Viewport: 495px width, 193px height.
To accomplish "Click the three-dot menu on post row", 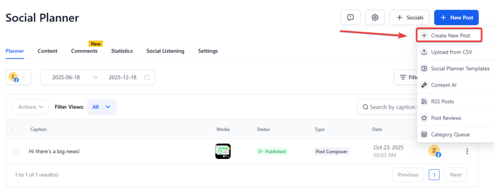I will [467, 152].
